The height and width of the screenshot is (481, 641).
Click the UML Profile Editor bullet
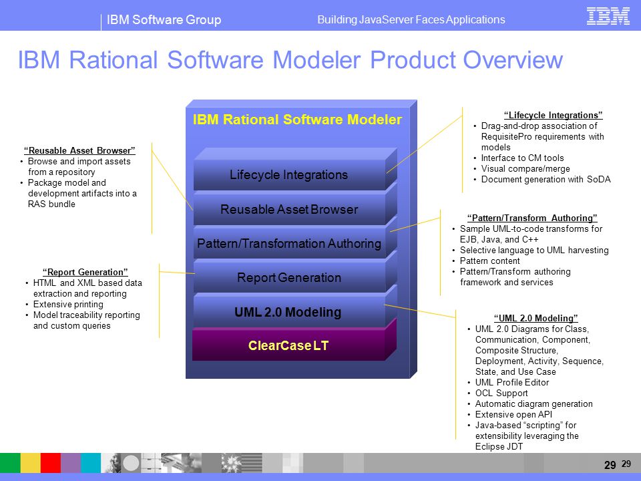(x=512, y=382)
